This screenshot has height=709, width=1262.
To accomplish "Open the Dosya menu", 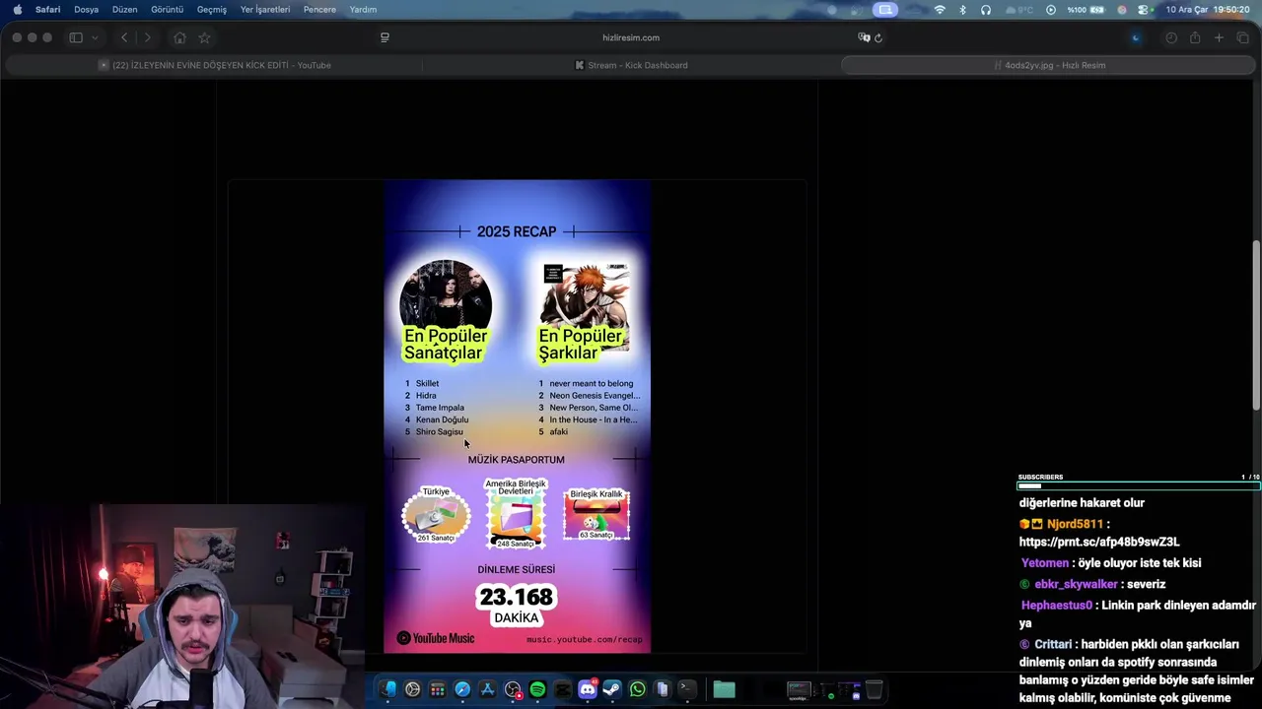I will tap(86, 10).
